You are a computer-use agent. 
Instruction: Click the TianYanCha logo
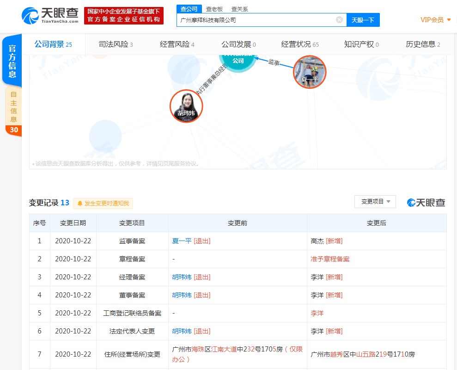point(50,15)
